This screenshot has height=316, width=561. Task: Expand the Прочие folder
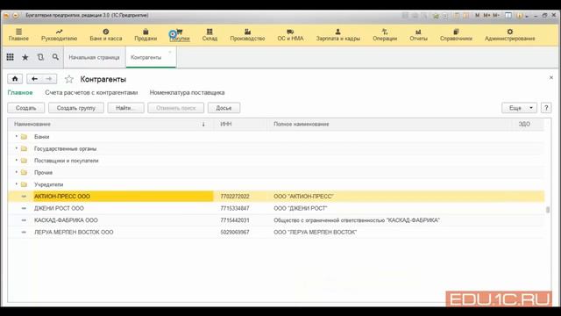coord(16,172)
